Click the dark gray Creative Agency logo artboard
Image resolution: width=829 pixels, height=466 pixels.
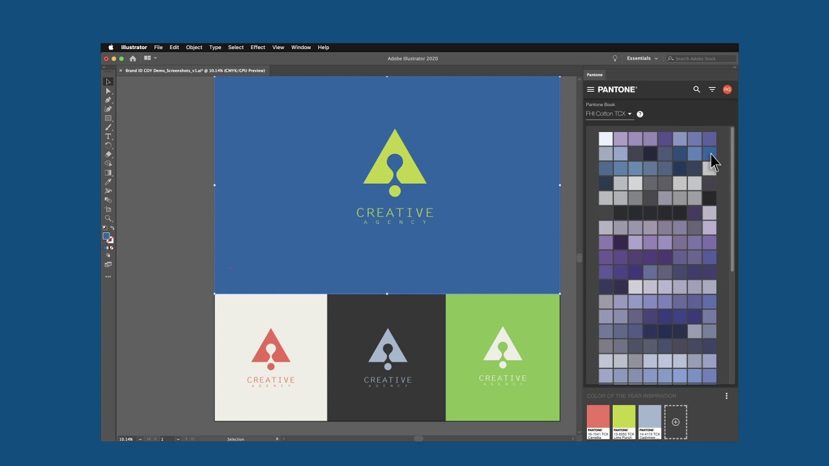point(387,357)
